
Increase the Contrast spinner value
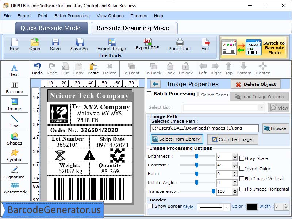235,164
